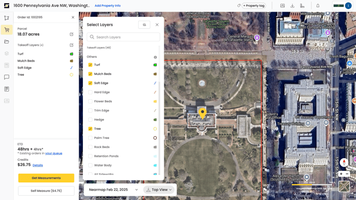Click the Water Body cyan swatch
Viewport: 356px width, 200px height.
point(155,166)
